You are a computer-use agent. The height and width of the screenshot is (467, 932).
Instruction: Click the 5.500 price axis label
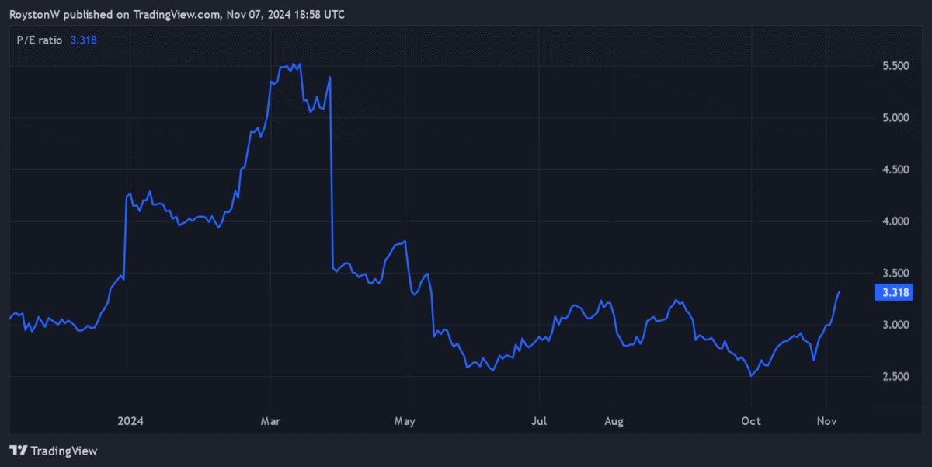point(896,67)
